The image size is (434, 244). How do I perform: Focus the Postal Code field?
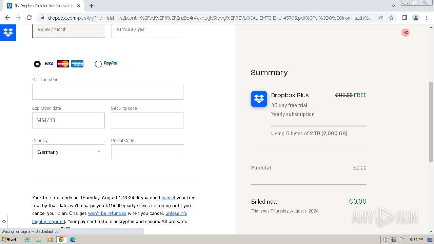coord(147,152)
